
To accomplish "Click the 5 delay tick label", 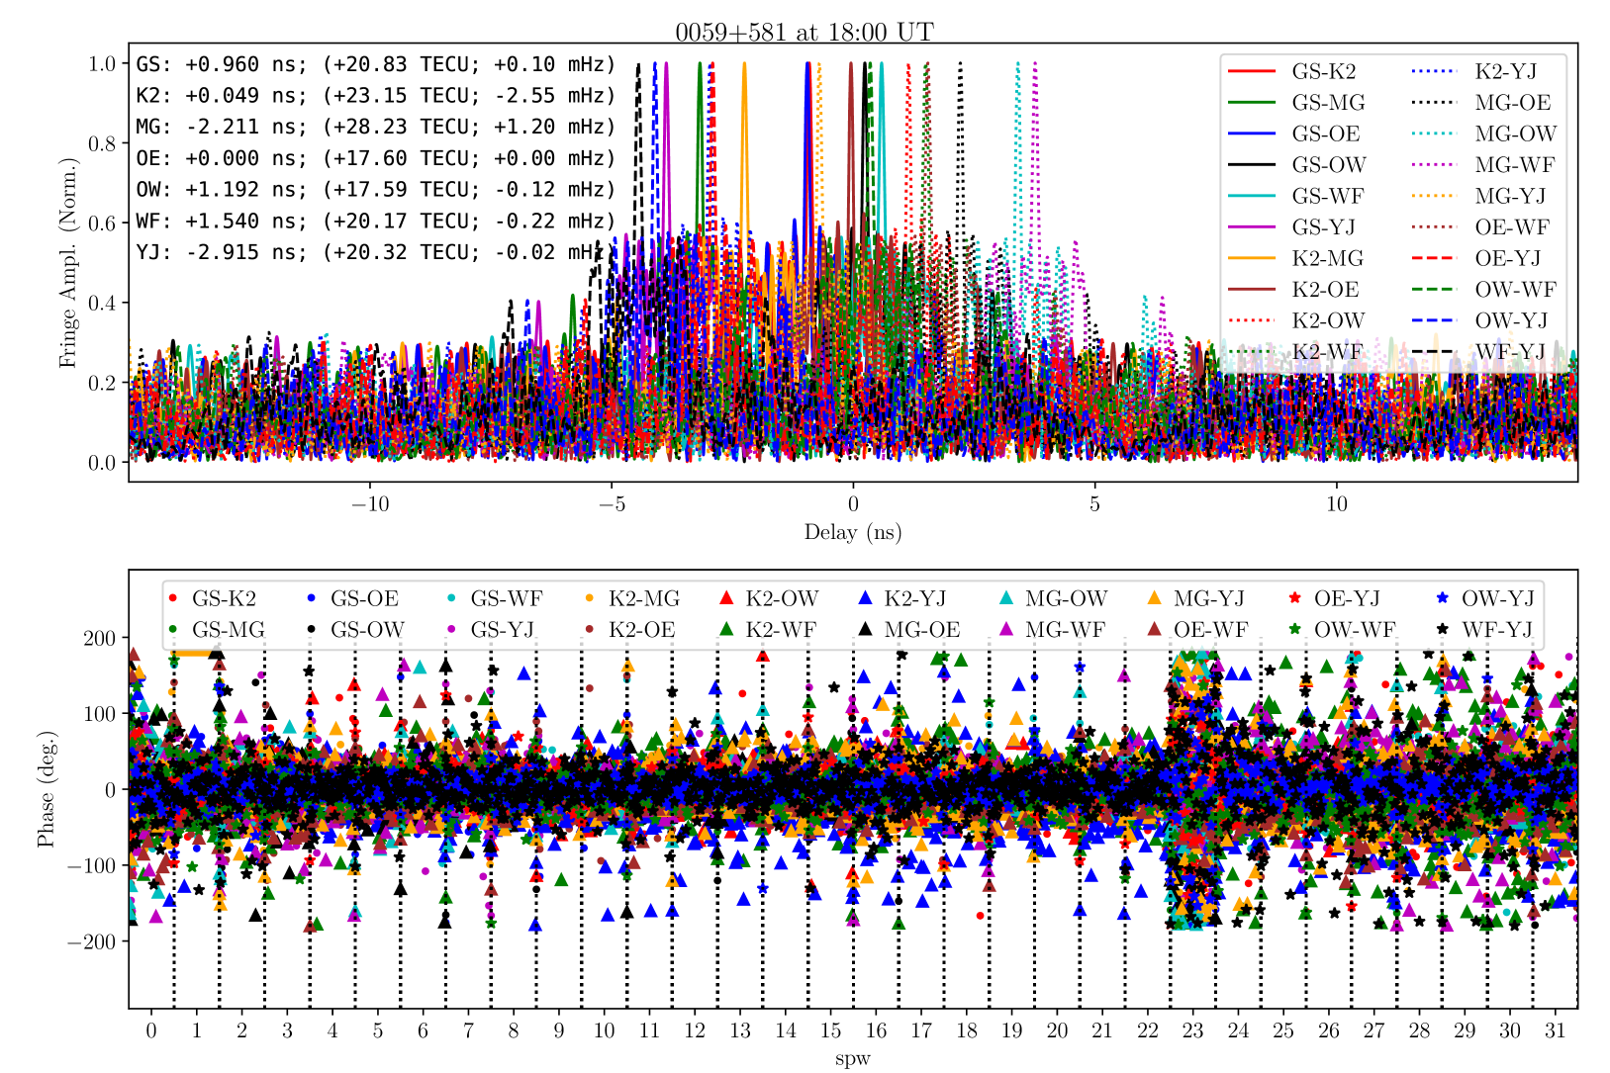I will click(x=1094, y=503).
